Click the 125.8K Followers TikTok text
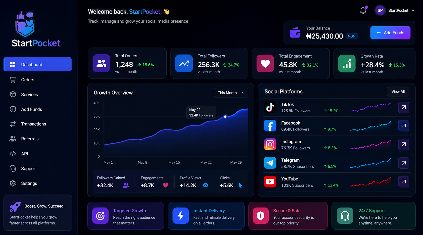The image size is (423, 235). coord(296,111)
